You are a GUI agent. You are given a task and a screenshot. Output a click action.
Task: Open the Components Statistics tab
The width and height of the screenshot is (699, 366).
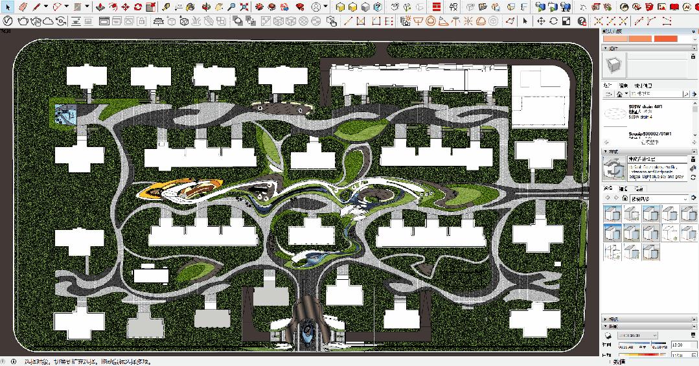click(642, 85)
